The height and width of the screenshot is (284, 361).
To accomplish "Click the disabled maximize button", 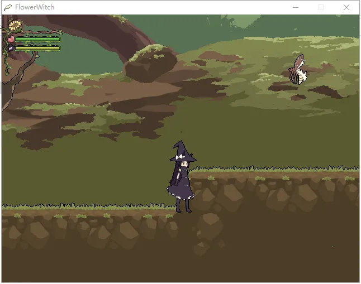I will (x=321, y=7).
